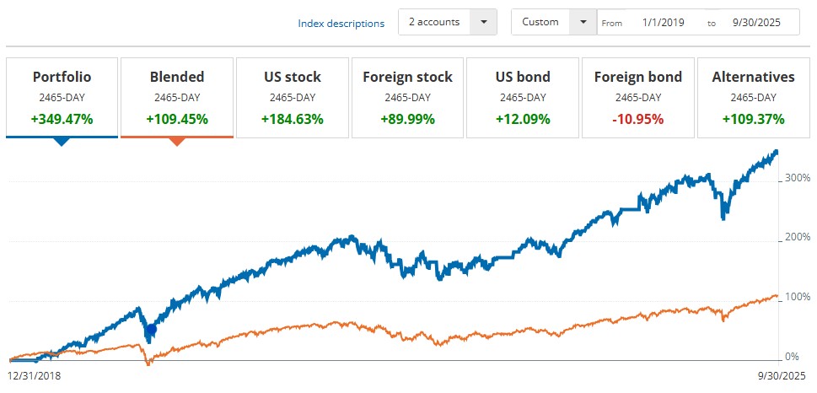Viewport: 817px width, 393px height.
Task: Click the Index descriptions link
Action: [341, 23]
